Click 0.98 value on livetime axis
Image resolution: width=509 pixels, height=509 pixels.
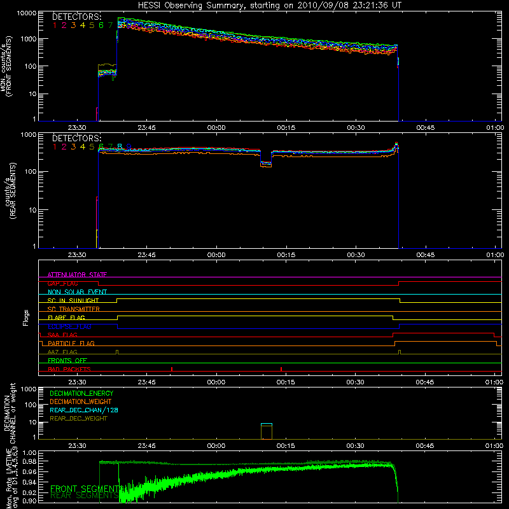pyautogui.click(x=30, y=461)
